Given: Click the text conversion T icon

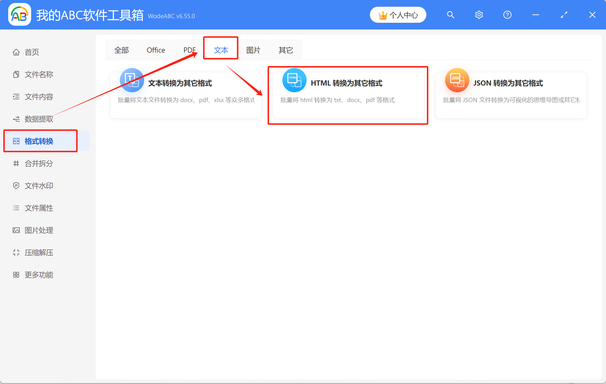Looking at the screenshot, I should (x=132, y=80).
